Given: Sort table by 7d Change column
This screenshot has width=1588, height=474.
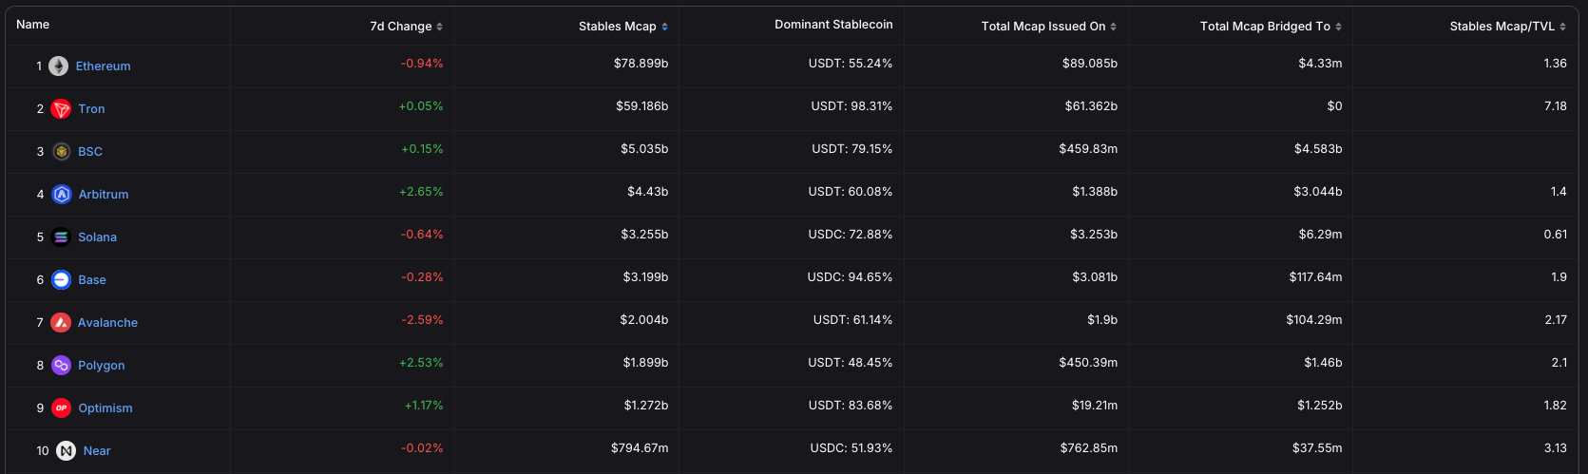Looking at the screenshot, I should tap(406, 27).
